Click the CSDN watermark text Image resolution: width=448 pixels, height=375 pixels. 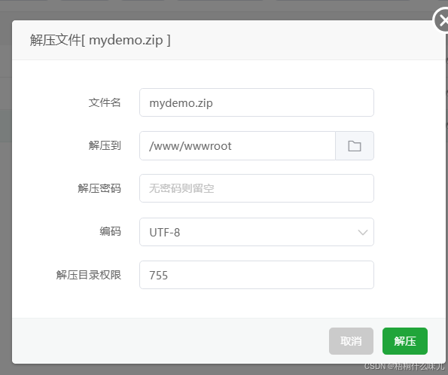click(x=404, y=366)
